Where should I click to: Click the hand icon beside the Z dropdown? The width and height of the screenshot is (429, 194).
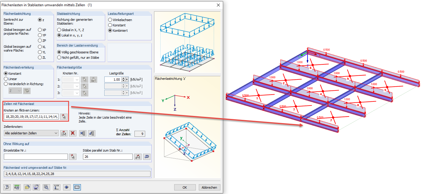27,91
